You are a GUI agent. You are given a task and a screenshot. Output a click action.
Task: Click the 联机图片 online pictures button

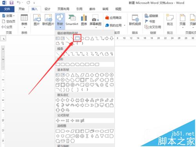point(48,20)
